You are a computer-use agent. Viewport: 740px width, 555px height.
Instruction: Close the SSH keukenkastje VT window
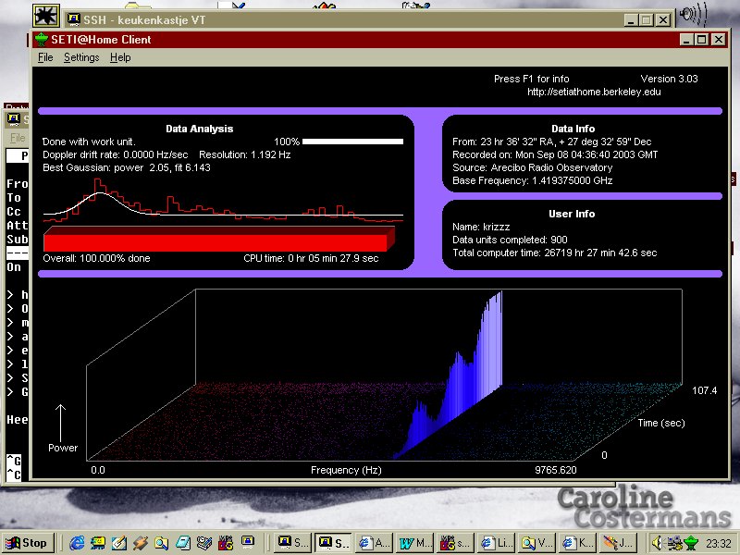point(663,19)
